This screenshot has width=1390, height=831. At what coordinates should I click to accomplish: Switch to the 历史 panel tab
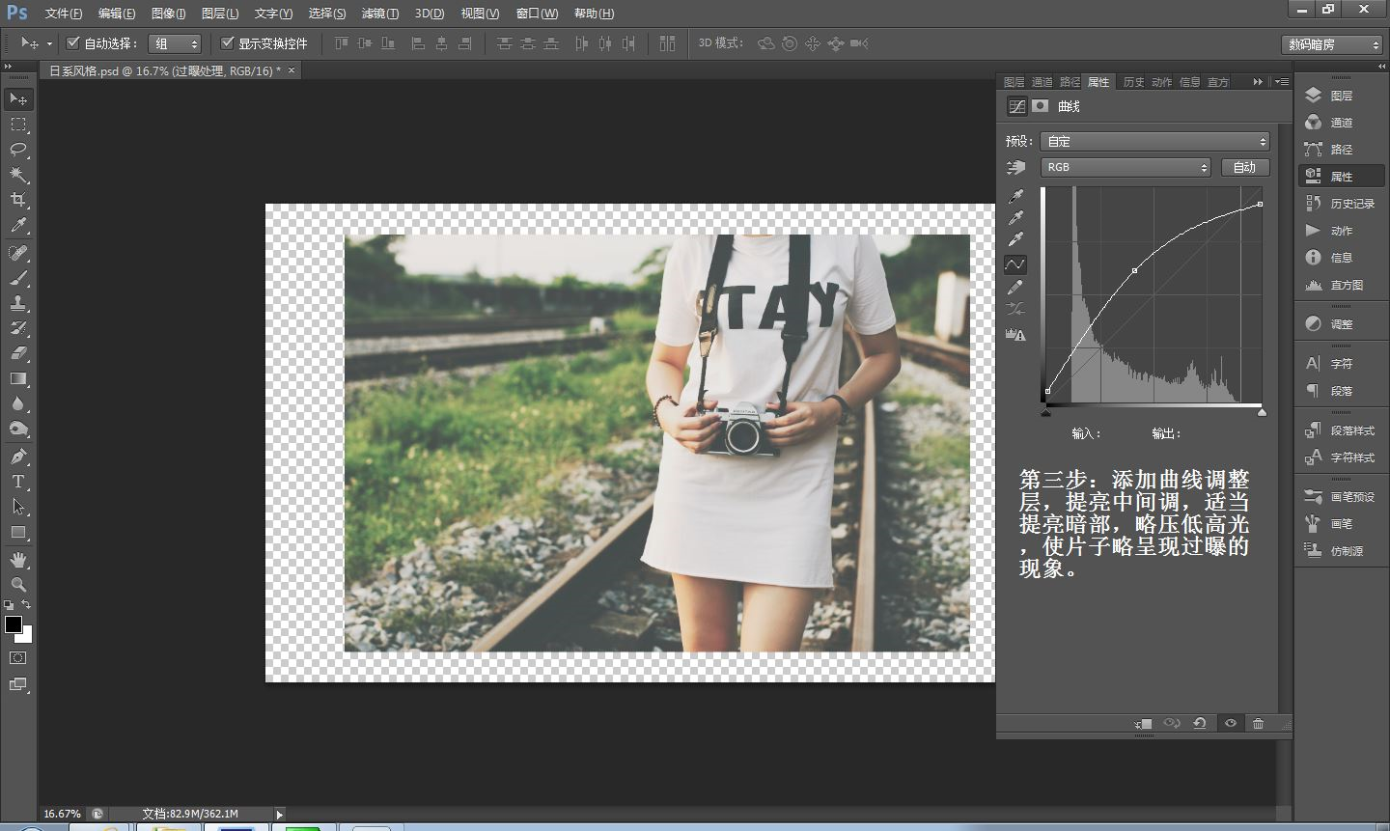[1133, 82]
